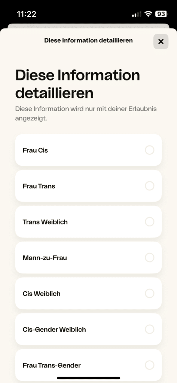This screenshot has width=177, height=383.
Task: Choose the Trans Weiblich radio circle
Action: click(x=150, y=222)
